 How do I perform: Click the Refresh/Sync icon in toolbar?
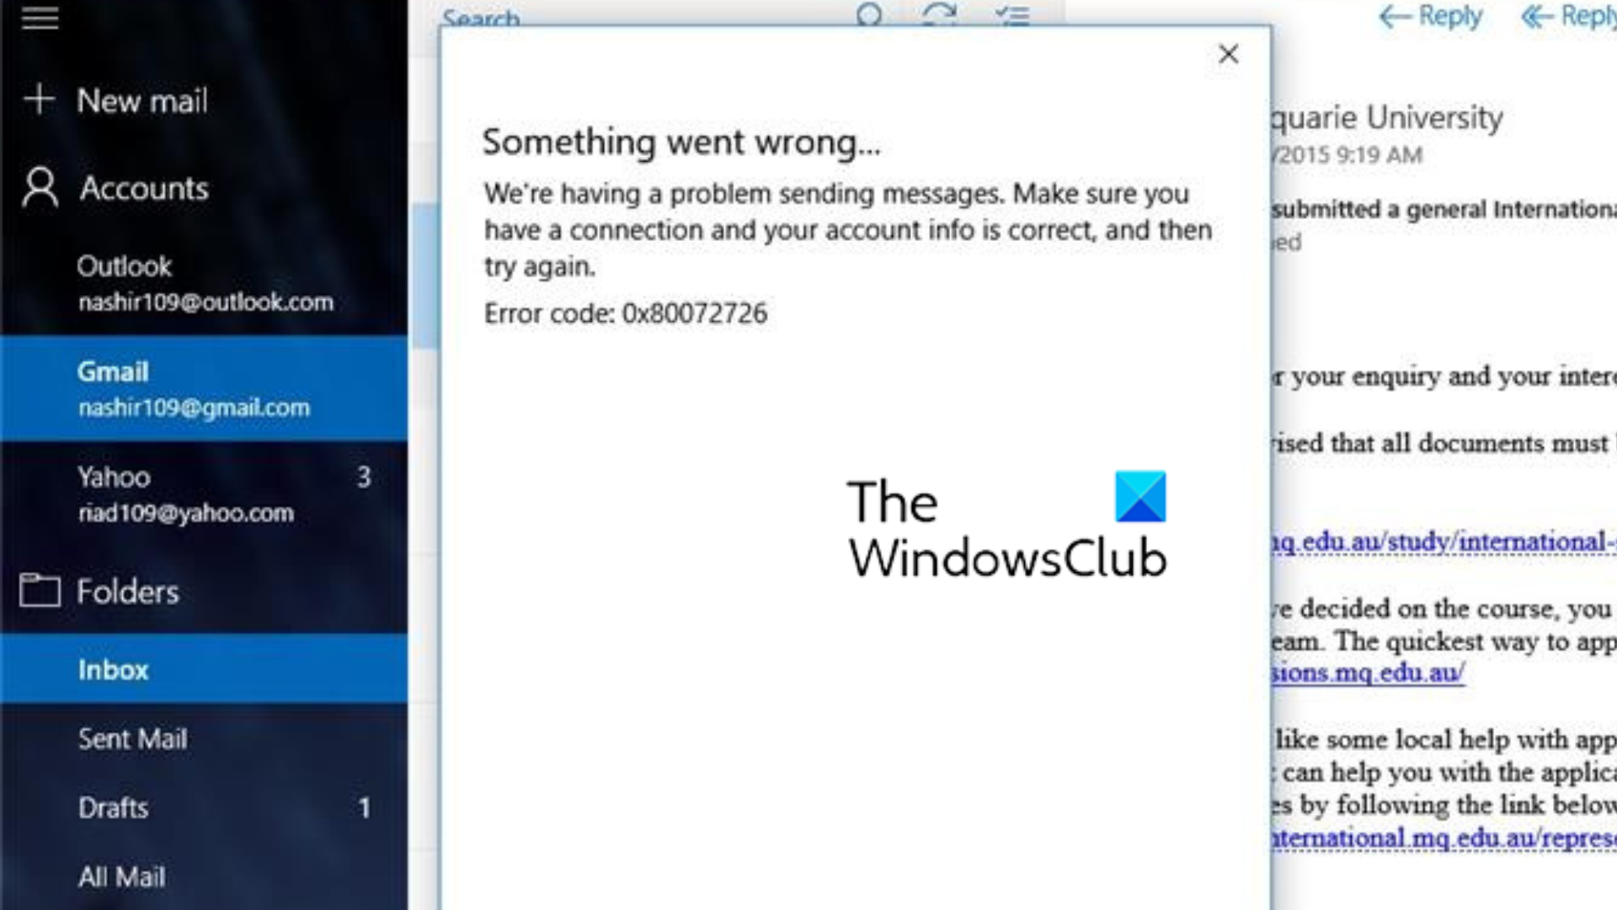940,13
